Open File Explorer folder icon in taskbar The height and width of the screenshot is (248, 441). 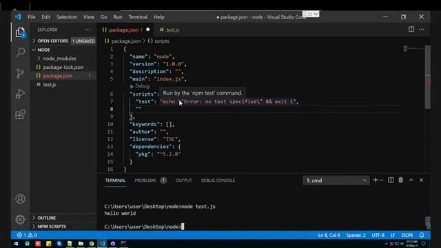[x=81, y=243]
